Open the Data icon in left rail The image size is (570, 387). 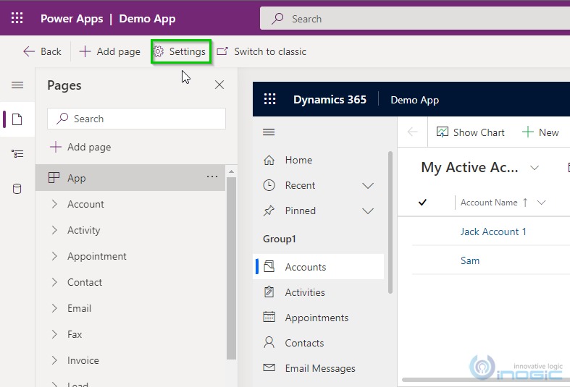tap(17, 190)
